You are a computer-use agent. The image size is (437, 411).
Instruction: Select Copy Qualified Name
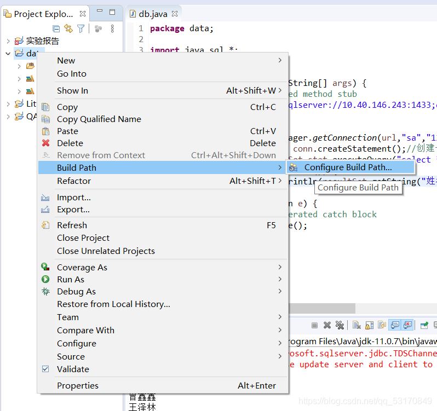pos(163,119)
